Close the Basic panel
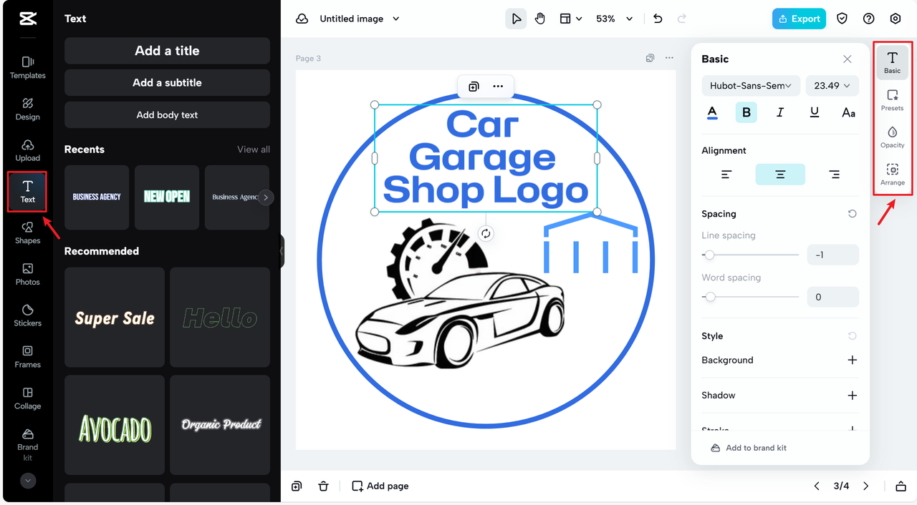This screenshot has height=505, width=917. (848, 59)
